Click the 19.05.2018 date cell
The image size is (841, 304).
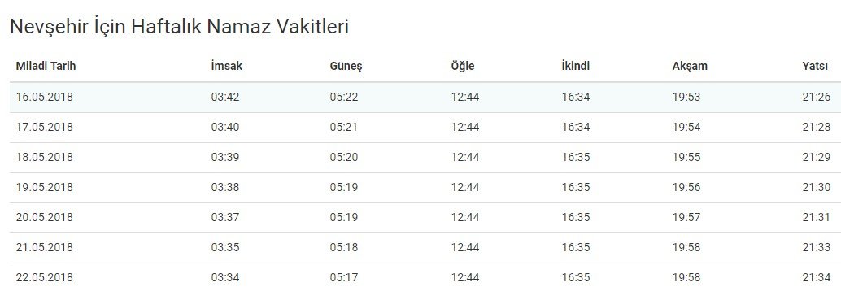[x=45, y=187]
